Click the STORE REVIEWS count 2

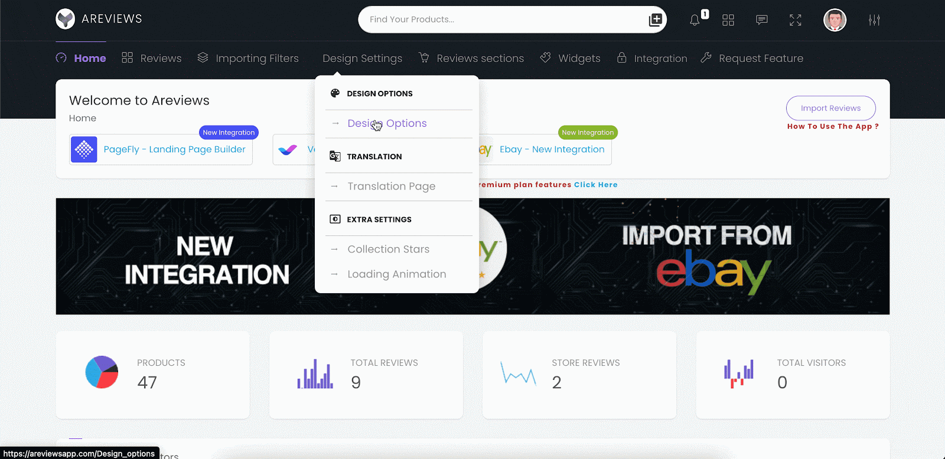point(556,382)
